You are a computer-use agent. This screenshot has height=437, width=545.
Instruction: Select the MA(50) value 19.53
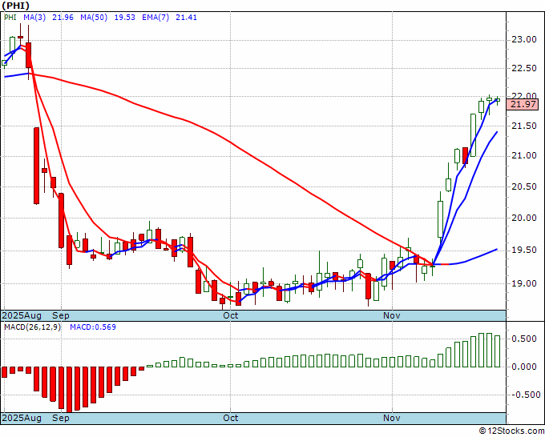[x=124, y=18]
